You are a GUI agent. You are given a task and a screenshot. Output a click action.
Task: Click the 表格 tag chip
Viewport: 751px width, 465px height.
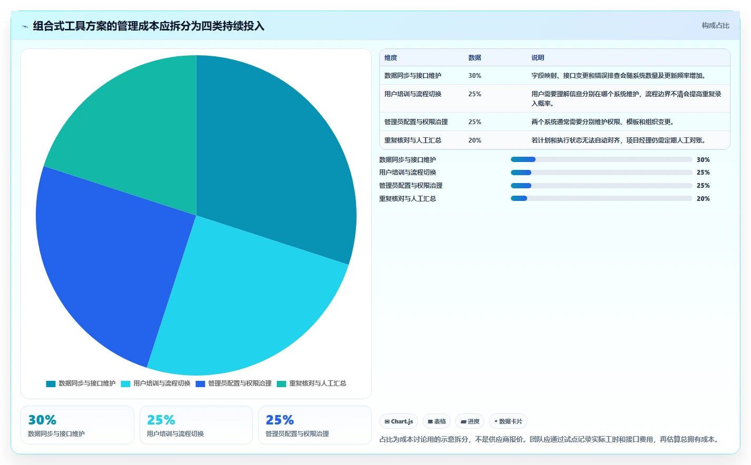[x=437, y=421]
